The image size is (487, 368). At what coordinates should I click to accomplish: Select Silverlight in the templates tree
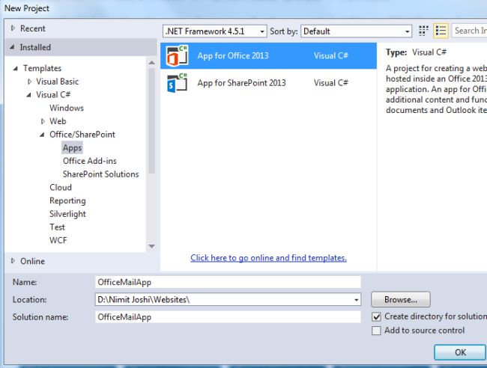[67, 214]
